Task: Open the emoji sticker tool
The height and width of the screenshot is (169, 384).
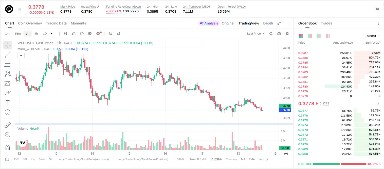Action: [8, 112]
